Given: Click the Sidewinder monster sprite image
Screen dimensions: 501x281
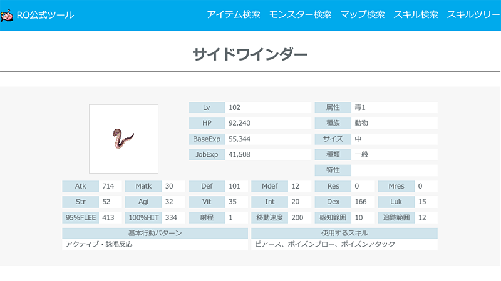Looking at the screenshot, I should [x=123, y=139].
